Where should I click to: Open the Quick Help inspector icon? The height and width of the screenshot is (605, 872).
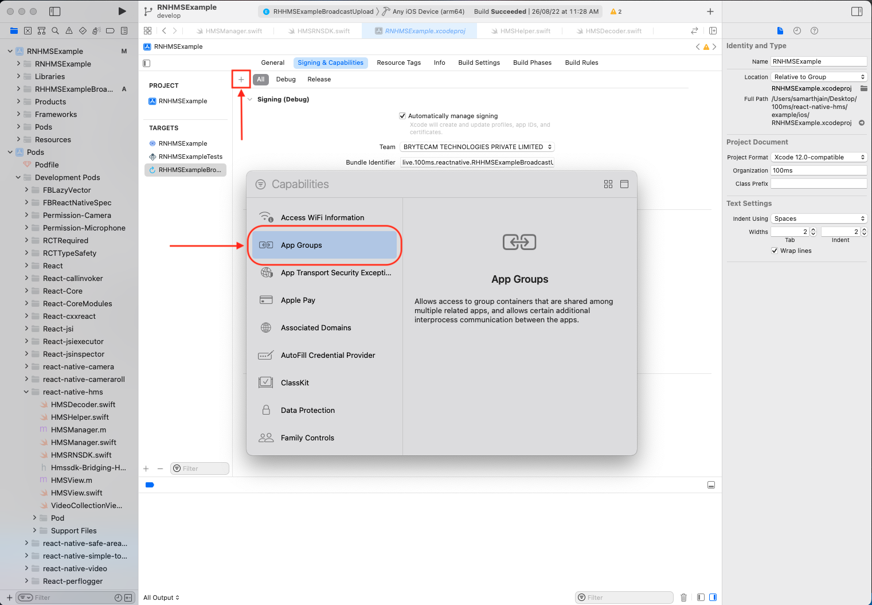[814, 31]
